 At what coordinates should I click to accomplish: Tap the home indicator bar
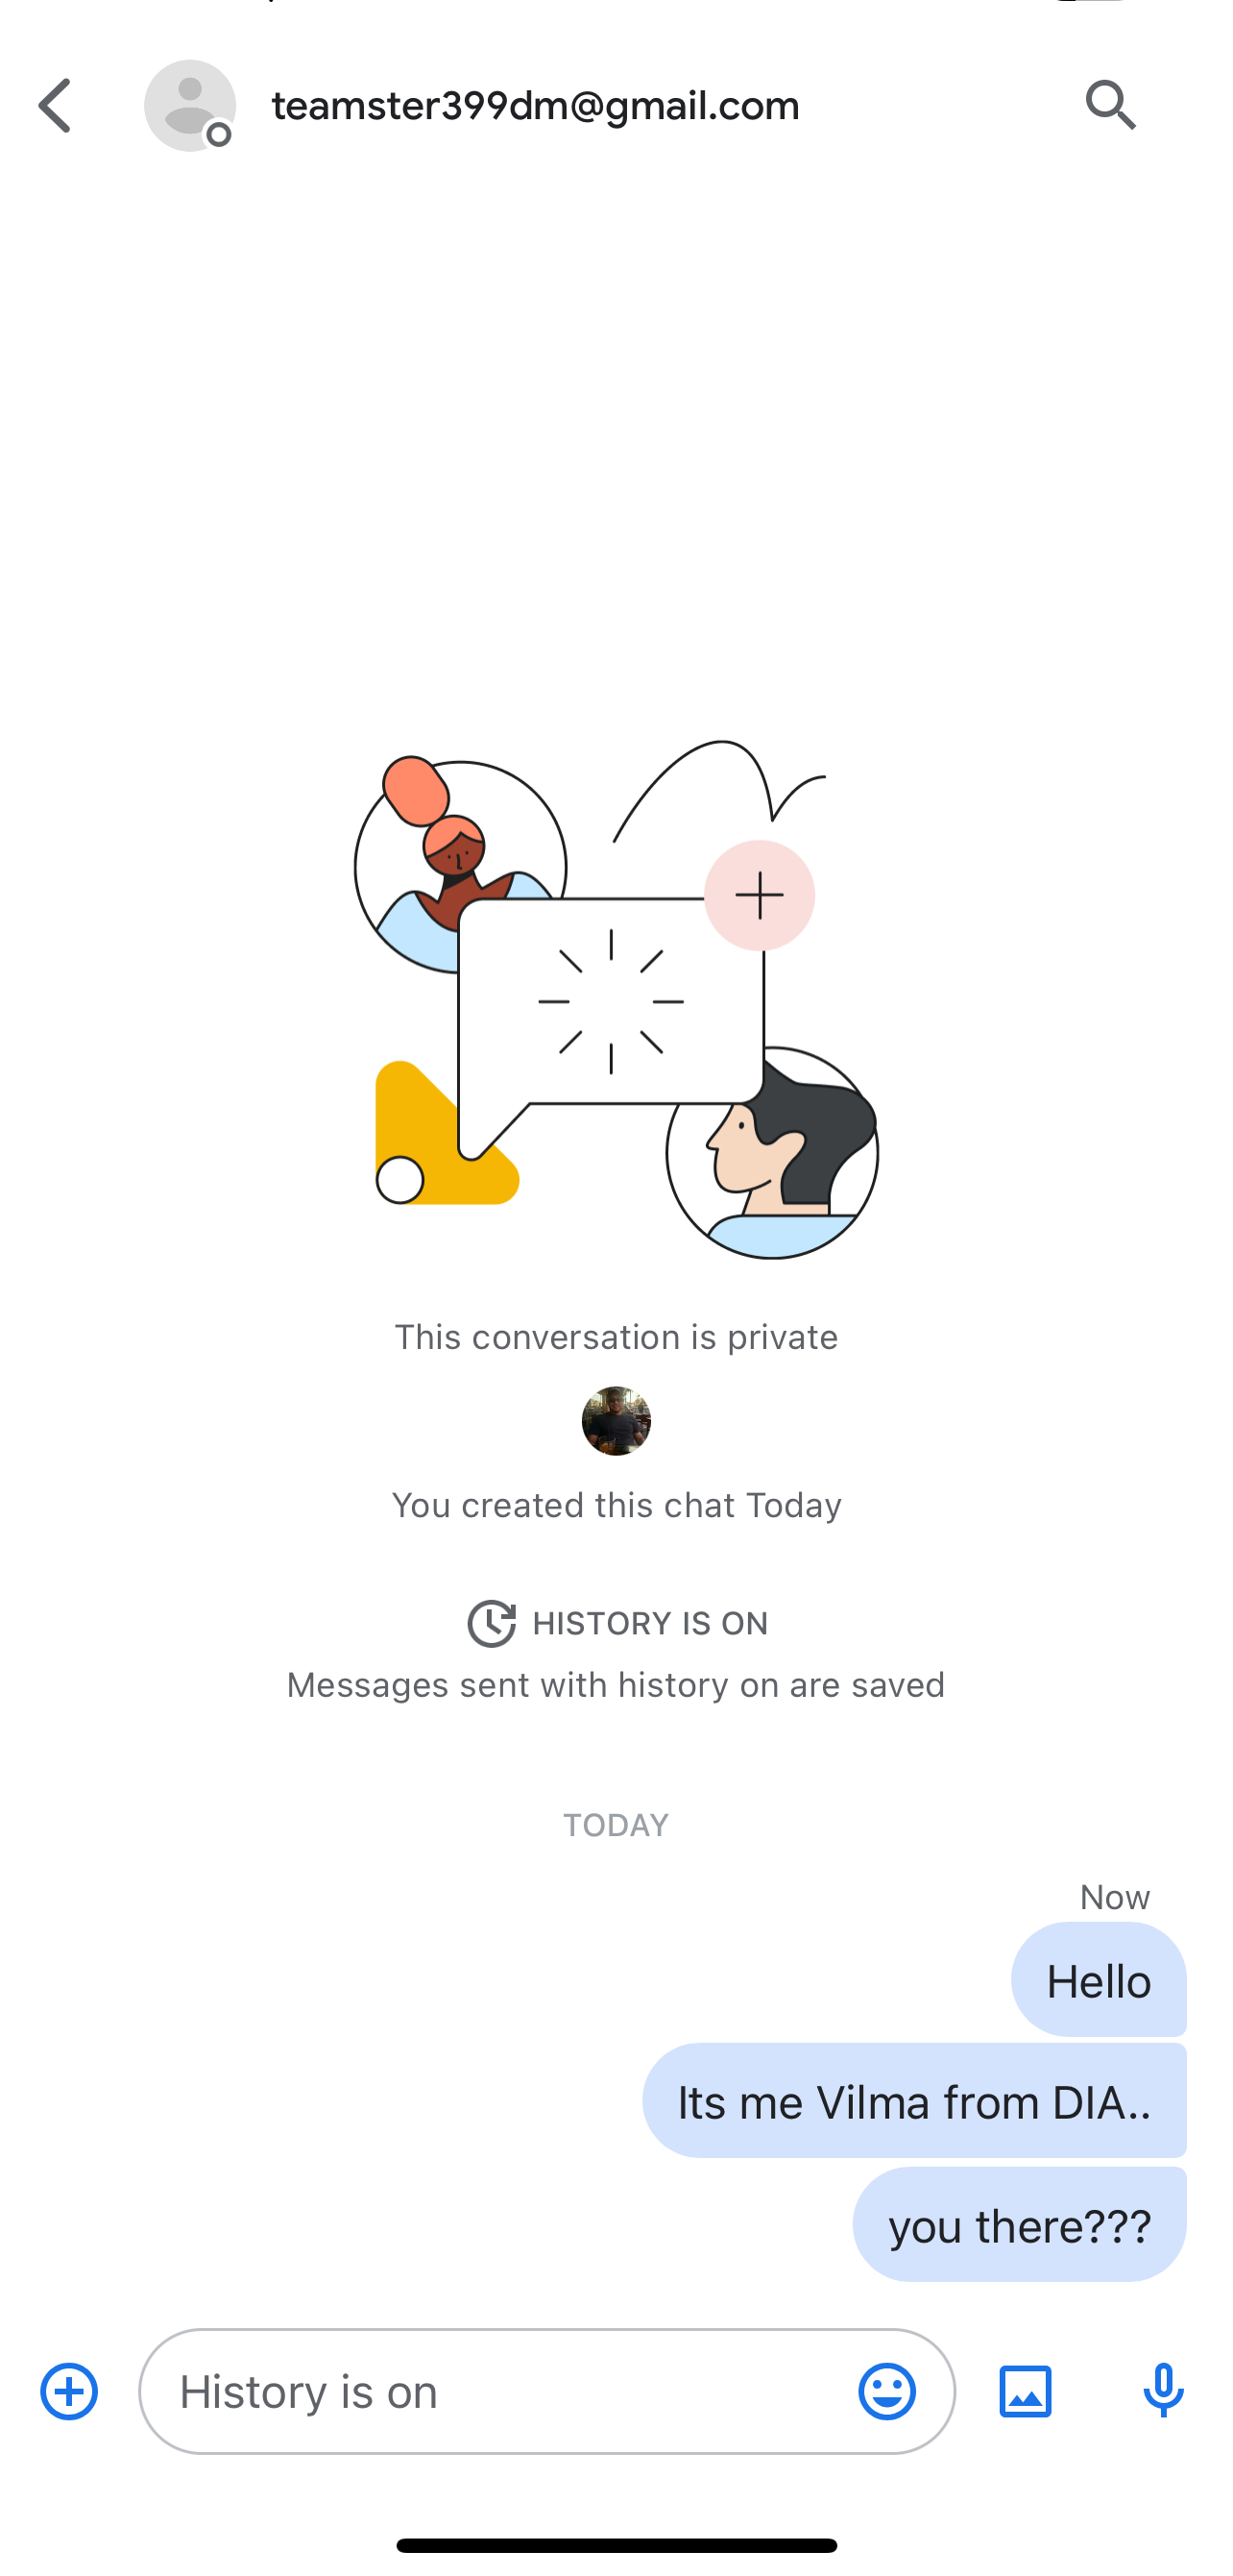[616, 2545]
